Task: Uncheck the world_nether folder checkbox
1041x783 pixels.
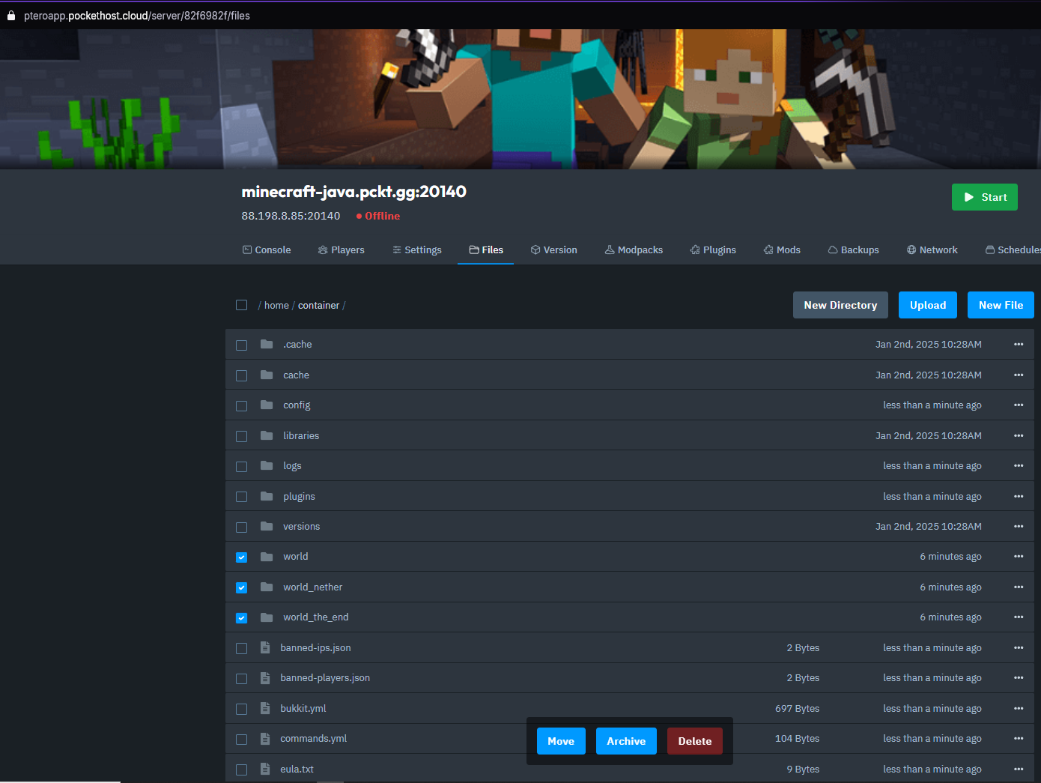Action: 241,587
